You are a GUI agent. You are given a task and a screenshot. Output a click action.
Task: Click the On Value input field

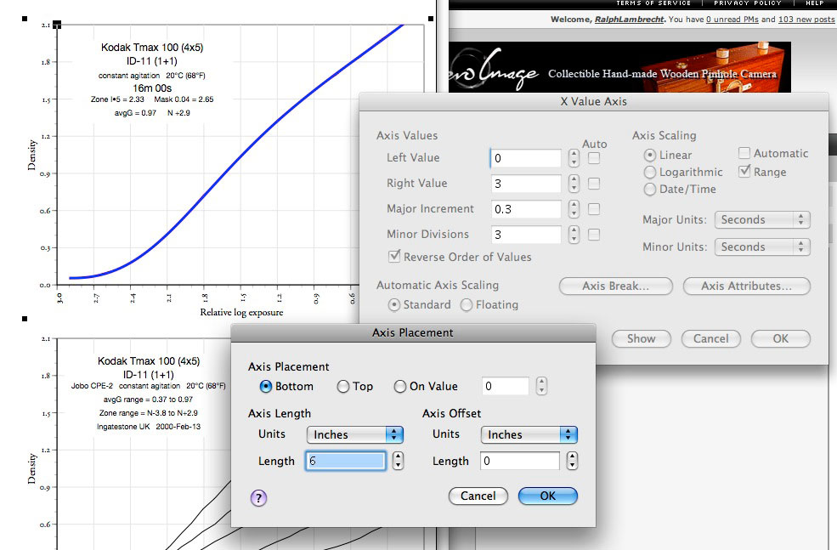506,386
